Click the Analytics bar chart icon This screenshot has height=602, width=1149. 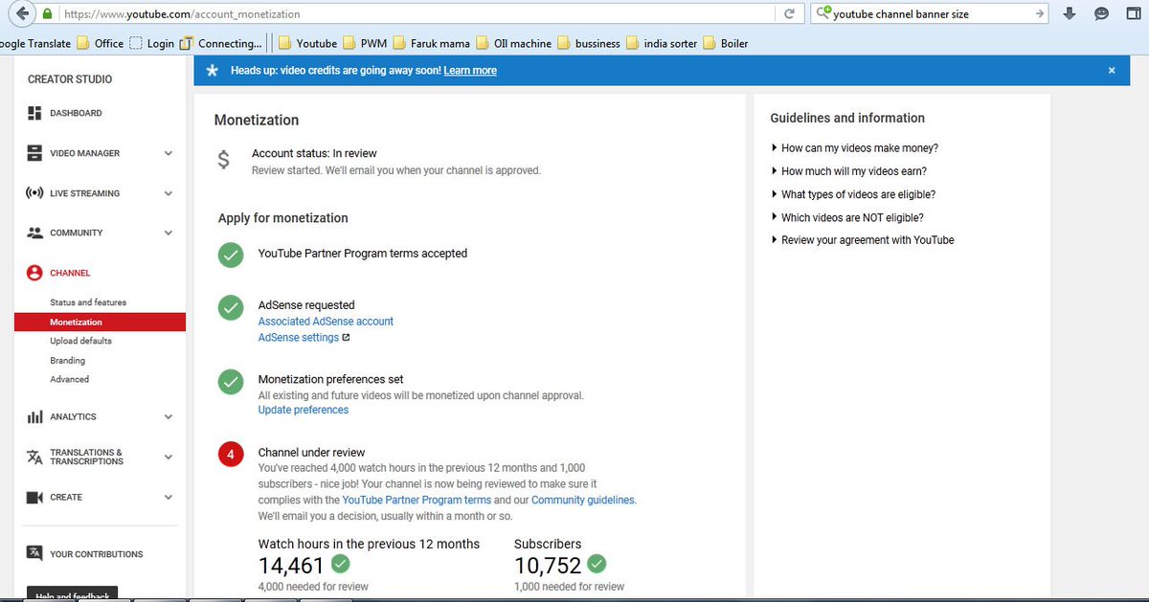pos(34,416)
